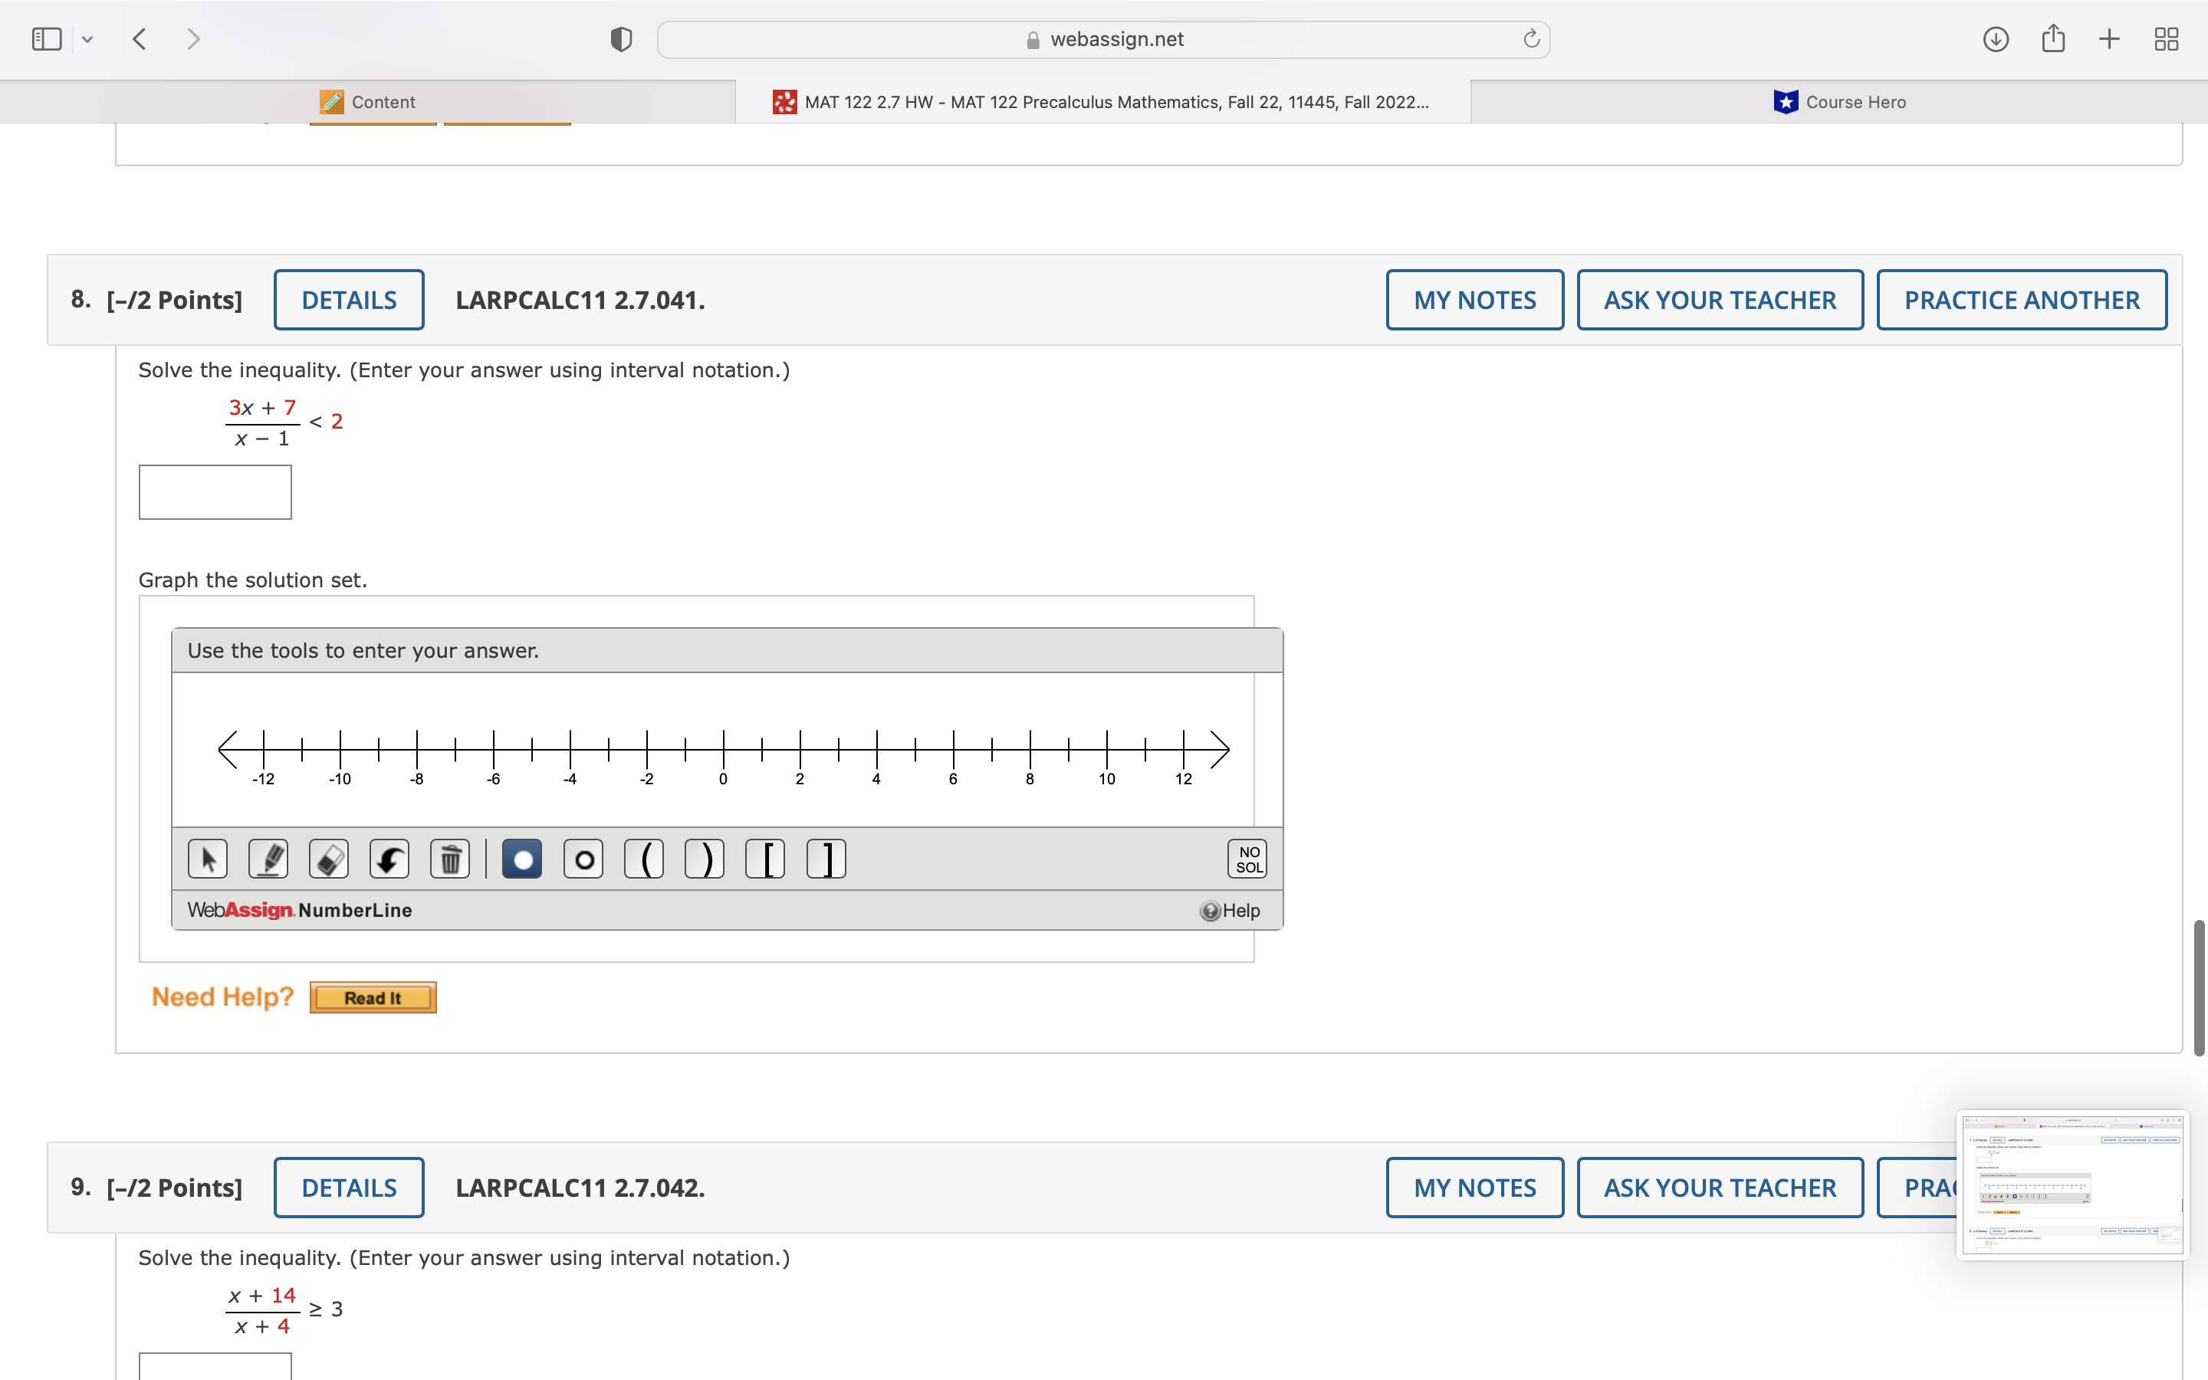Switch to the Course Hero tab
Image resolution: width=2208 pixels, height=1380 pixels.
[1838, 101]
